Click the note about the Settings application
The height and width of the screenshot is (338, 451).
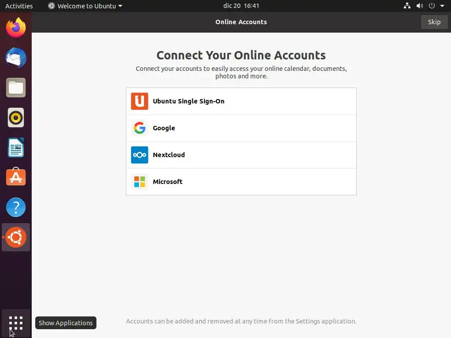(x=241, y=321)
